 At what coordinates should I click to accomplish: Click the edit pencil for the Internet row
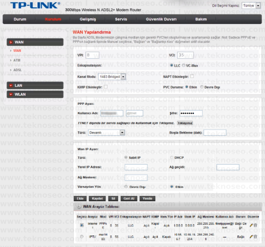251,225
